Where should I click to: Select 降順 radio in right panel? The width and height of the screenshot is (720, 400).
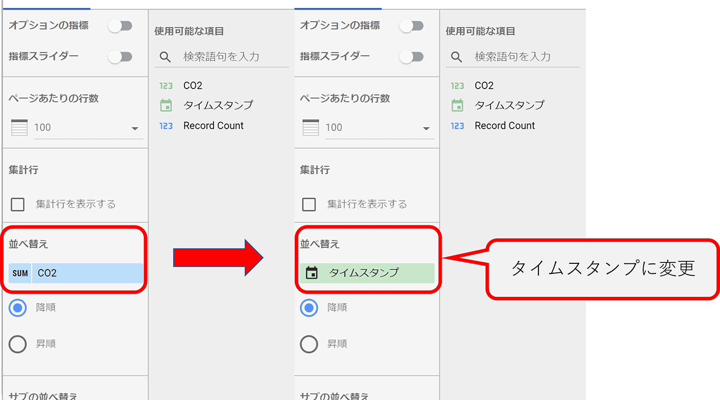(309, 308)
